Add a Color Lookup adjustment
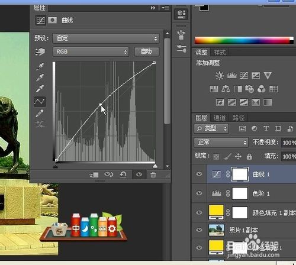 [x=274, y=89]
